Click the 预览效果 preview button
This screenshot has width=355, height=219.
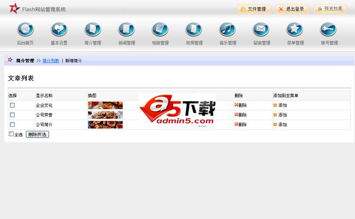click(330, 9)
